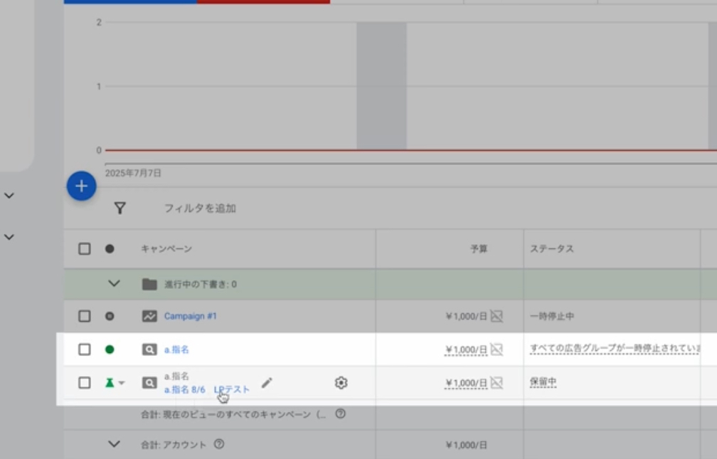Viewport: 717px width, 459px height.
Task: Toggle the select-all checkbox in table header
Action: pos(85,248)
